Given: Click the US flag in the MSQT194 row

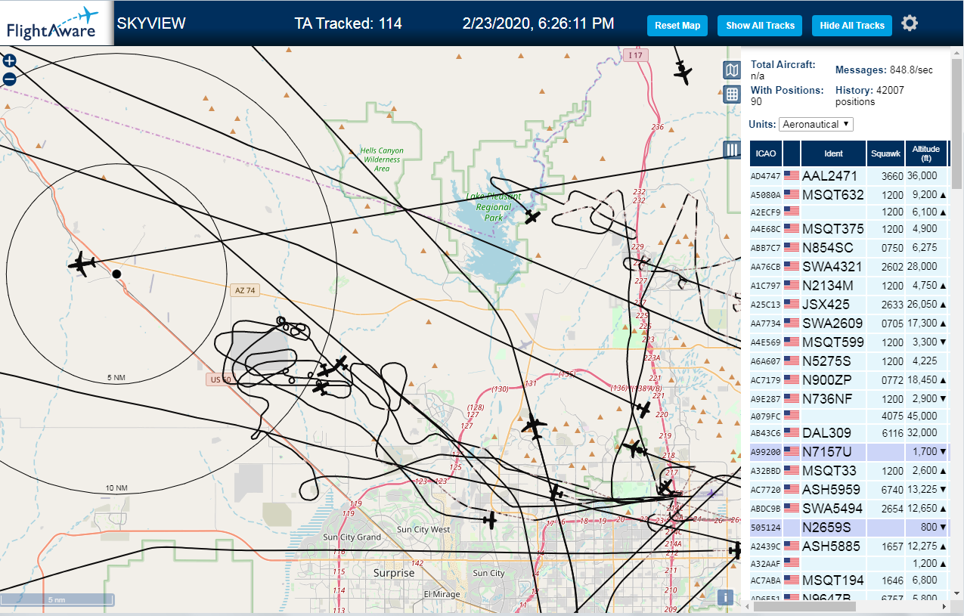Looking at the screenshot, I should tap(792, 580).
